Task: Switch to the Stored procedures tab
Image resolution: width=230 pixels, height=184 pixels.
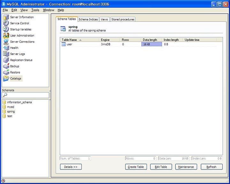Action: point(123,19)
